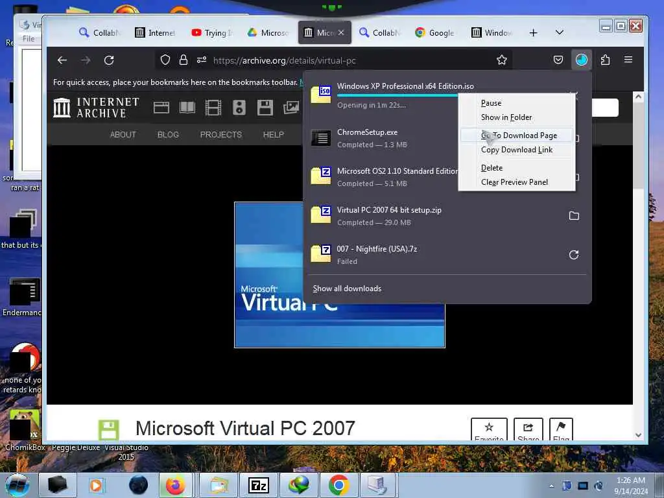The width and height of the screenshot is (664, 498).
Task: Open the Internet Archive audio speaker icon
Action: (x=239, y=108)
